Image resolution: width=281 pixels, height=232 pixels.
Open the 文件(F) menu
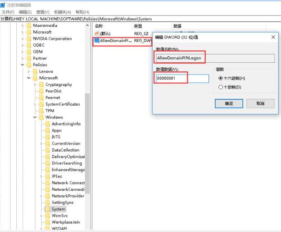tap(8, 12)
